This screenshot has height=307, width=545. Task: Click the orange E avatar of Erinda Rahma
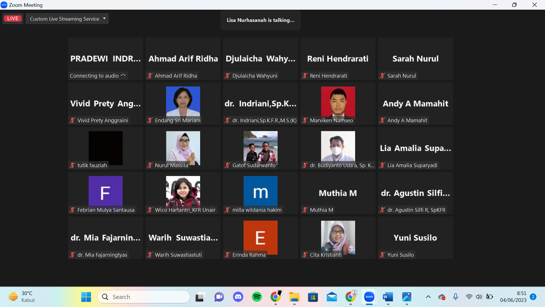pos(260,237)
